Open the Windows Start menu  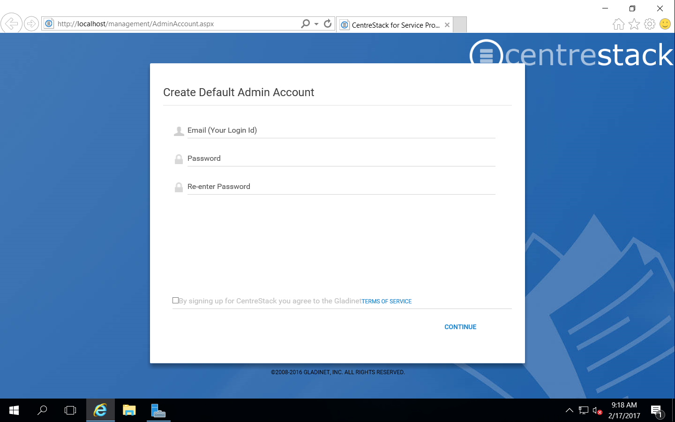click(x=14, y=410)
